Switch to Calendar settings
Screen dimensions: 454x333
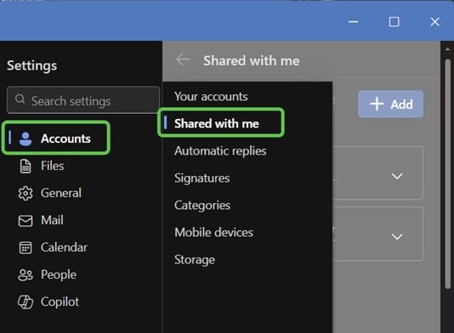coord(64,248)
